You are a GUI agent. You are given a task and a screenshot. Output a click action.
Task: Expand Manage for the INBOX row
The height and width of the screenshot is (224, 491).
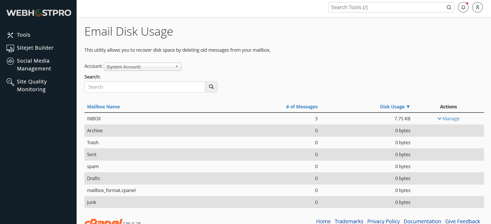coord(448,119)
